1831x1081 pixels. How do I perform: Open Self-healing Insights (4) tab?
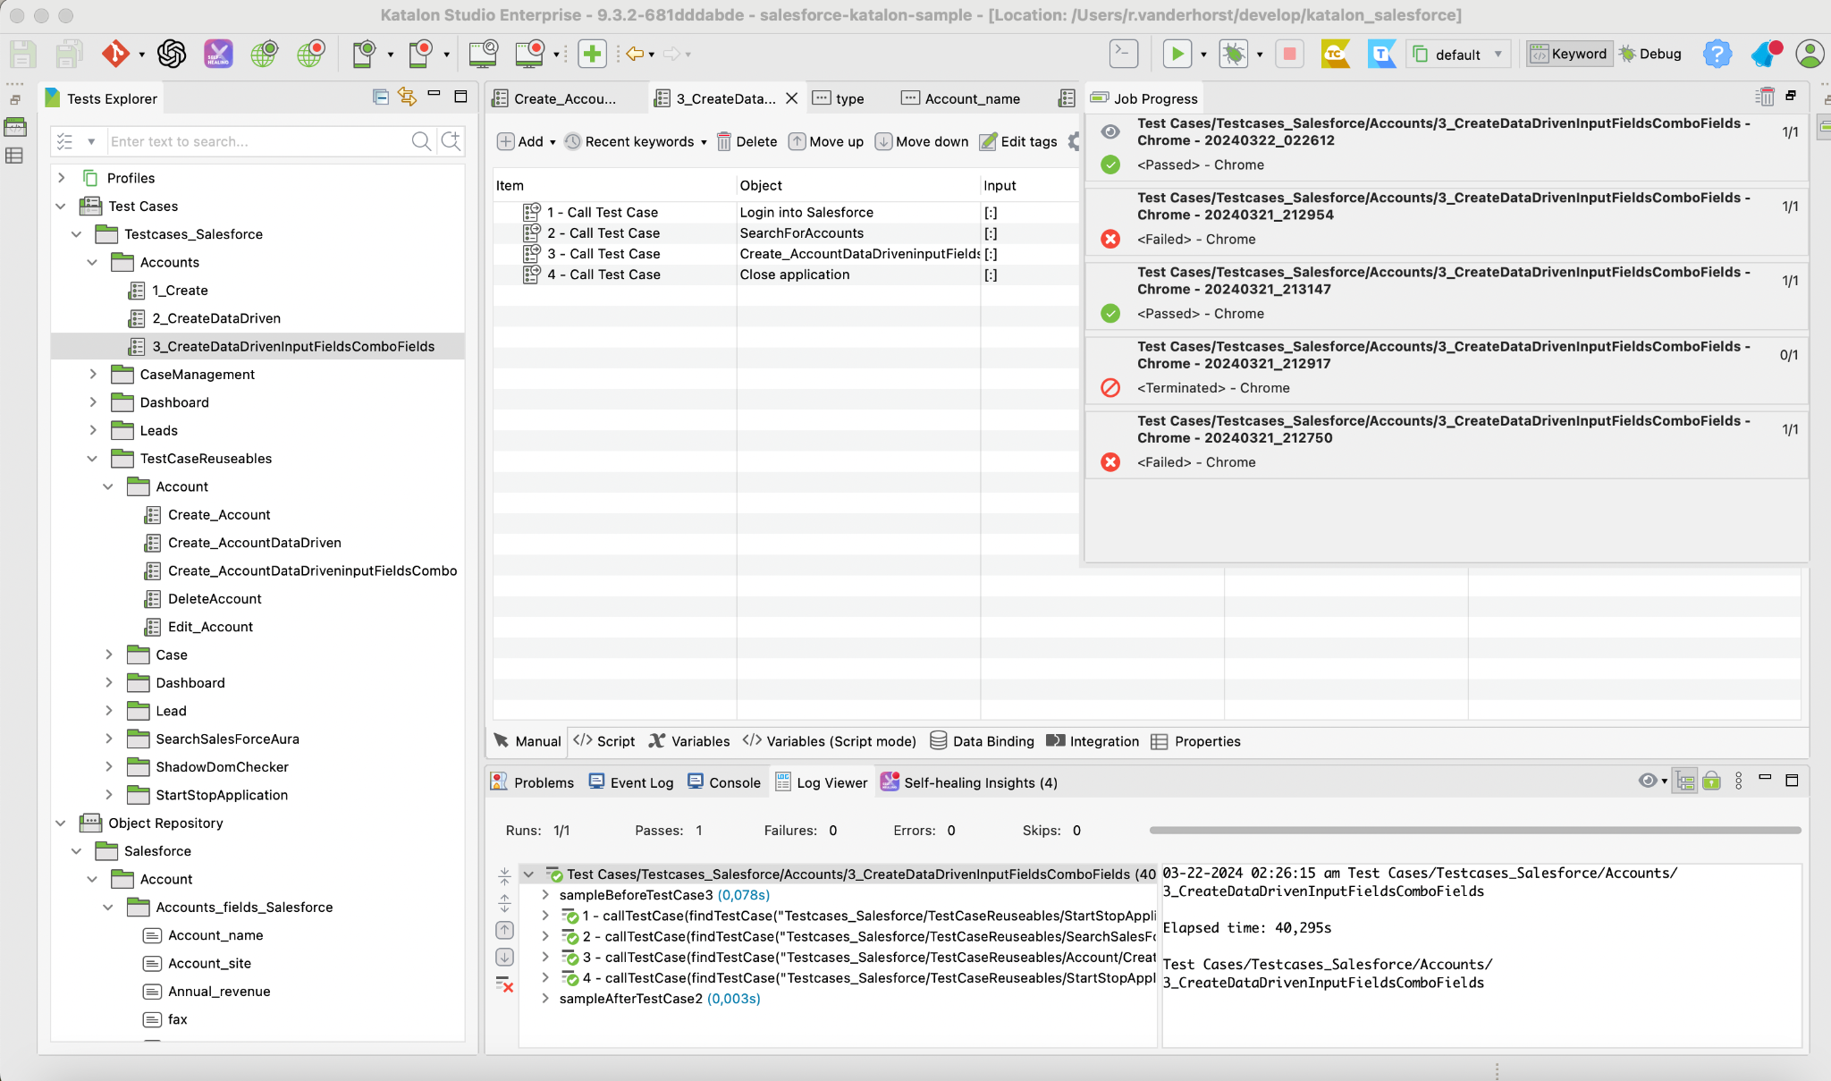click(969, 781)
